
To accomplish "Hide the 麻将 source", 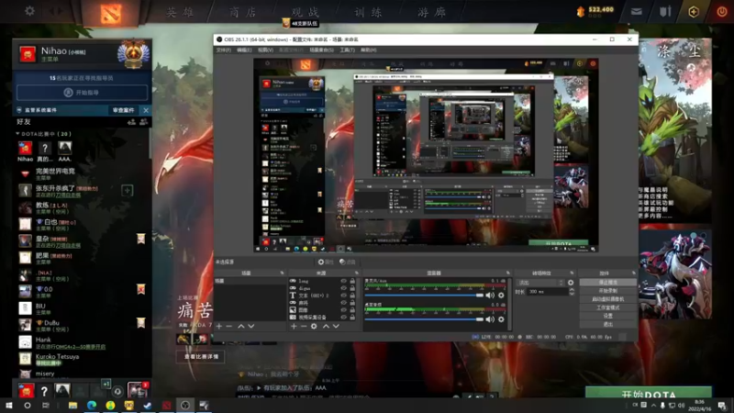I will tap(343, 303).
